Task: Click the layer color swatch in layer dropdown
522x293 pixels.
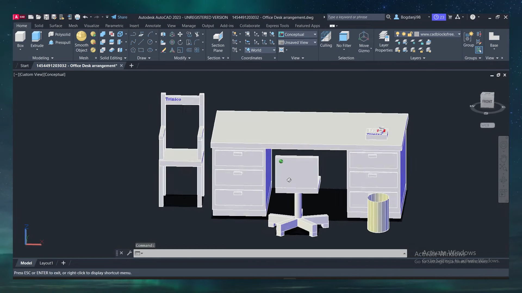Action: (x=417, y=34)
